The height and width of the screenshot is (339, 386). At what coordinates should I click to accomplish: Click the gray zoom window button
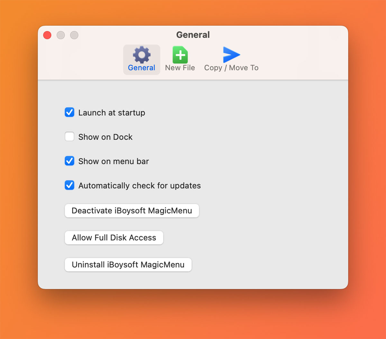pos(74,35)
